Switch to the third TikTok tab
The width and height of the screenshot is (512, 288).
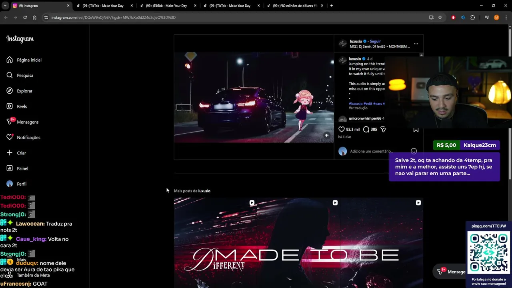(231, 6)
